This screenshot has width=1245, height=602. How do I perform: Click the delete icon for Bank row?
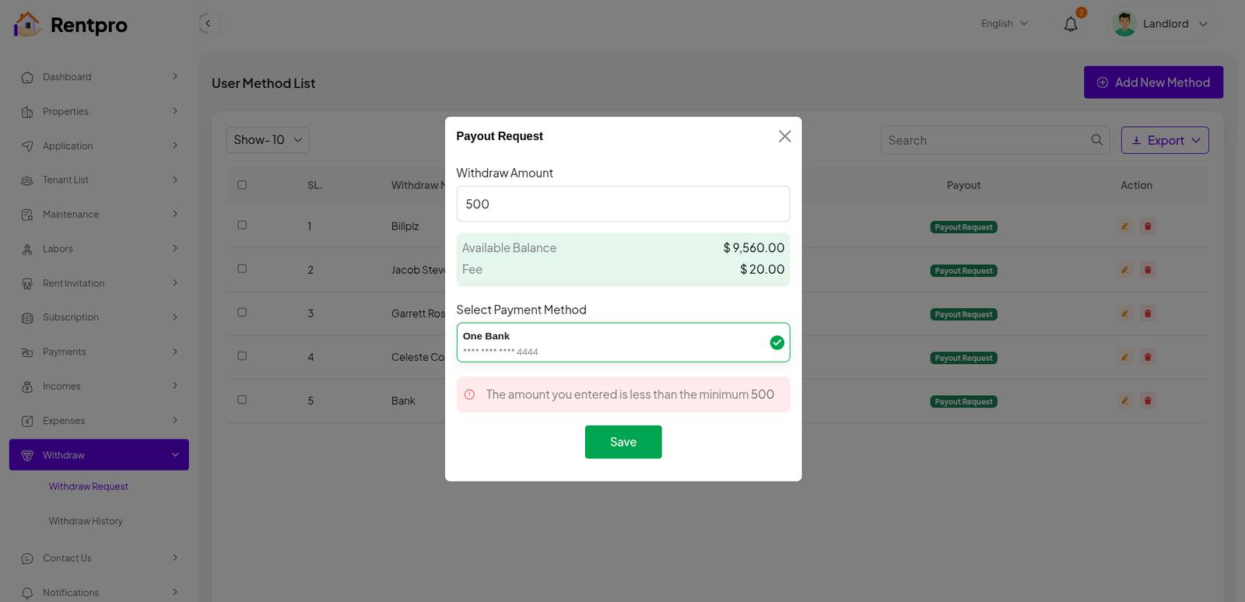pyautogui.click(x=1147, y=401)
